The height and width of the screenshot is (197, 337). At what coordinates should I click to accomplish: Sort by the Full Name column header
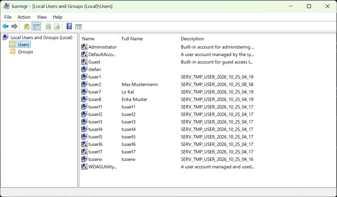coord(149,39)
